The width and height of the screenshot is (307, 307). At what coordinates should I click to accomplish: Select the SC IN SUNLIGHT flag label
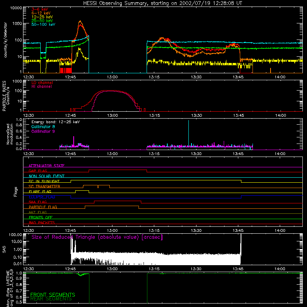point(44,181)
